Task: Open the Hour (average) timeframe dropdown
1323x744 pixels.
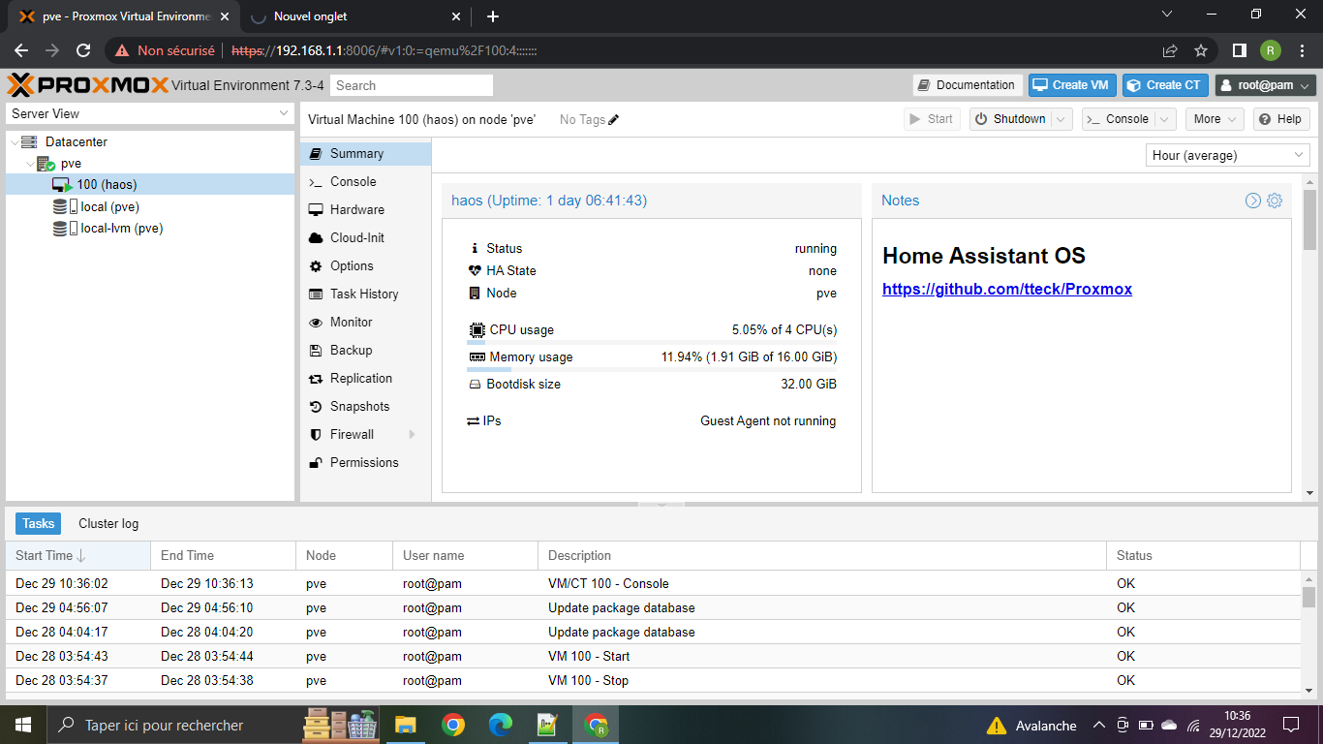Action: click(1227, 155)
